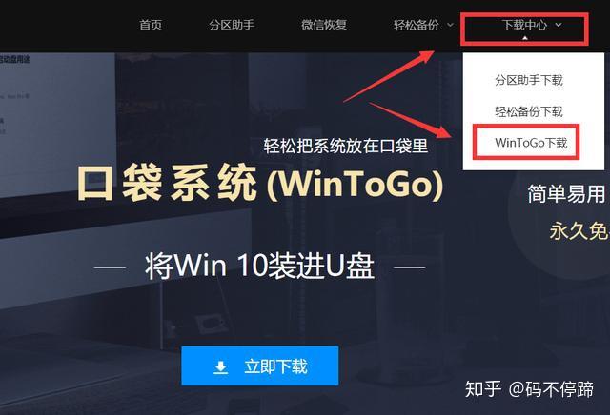Open the 微信恢复 navigation item
This screenshot has width=610, height=415.
point(324,25)
